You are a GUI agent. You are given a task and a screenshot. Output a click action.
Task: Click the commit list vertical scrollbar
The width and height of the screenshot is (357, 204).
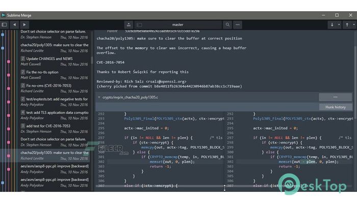92,60
